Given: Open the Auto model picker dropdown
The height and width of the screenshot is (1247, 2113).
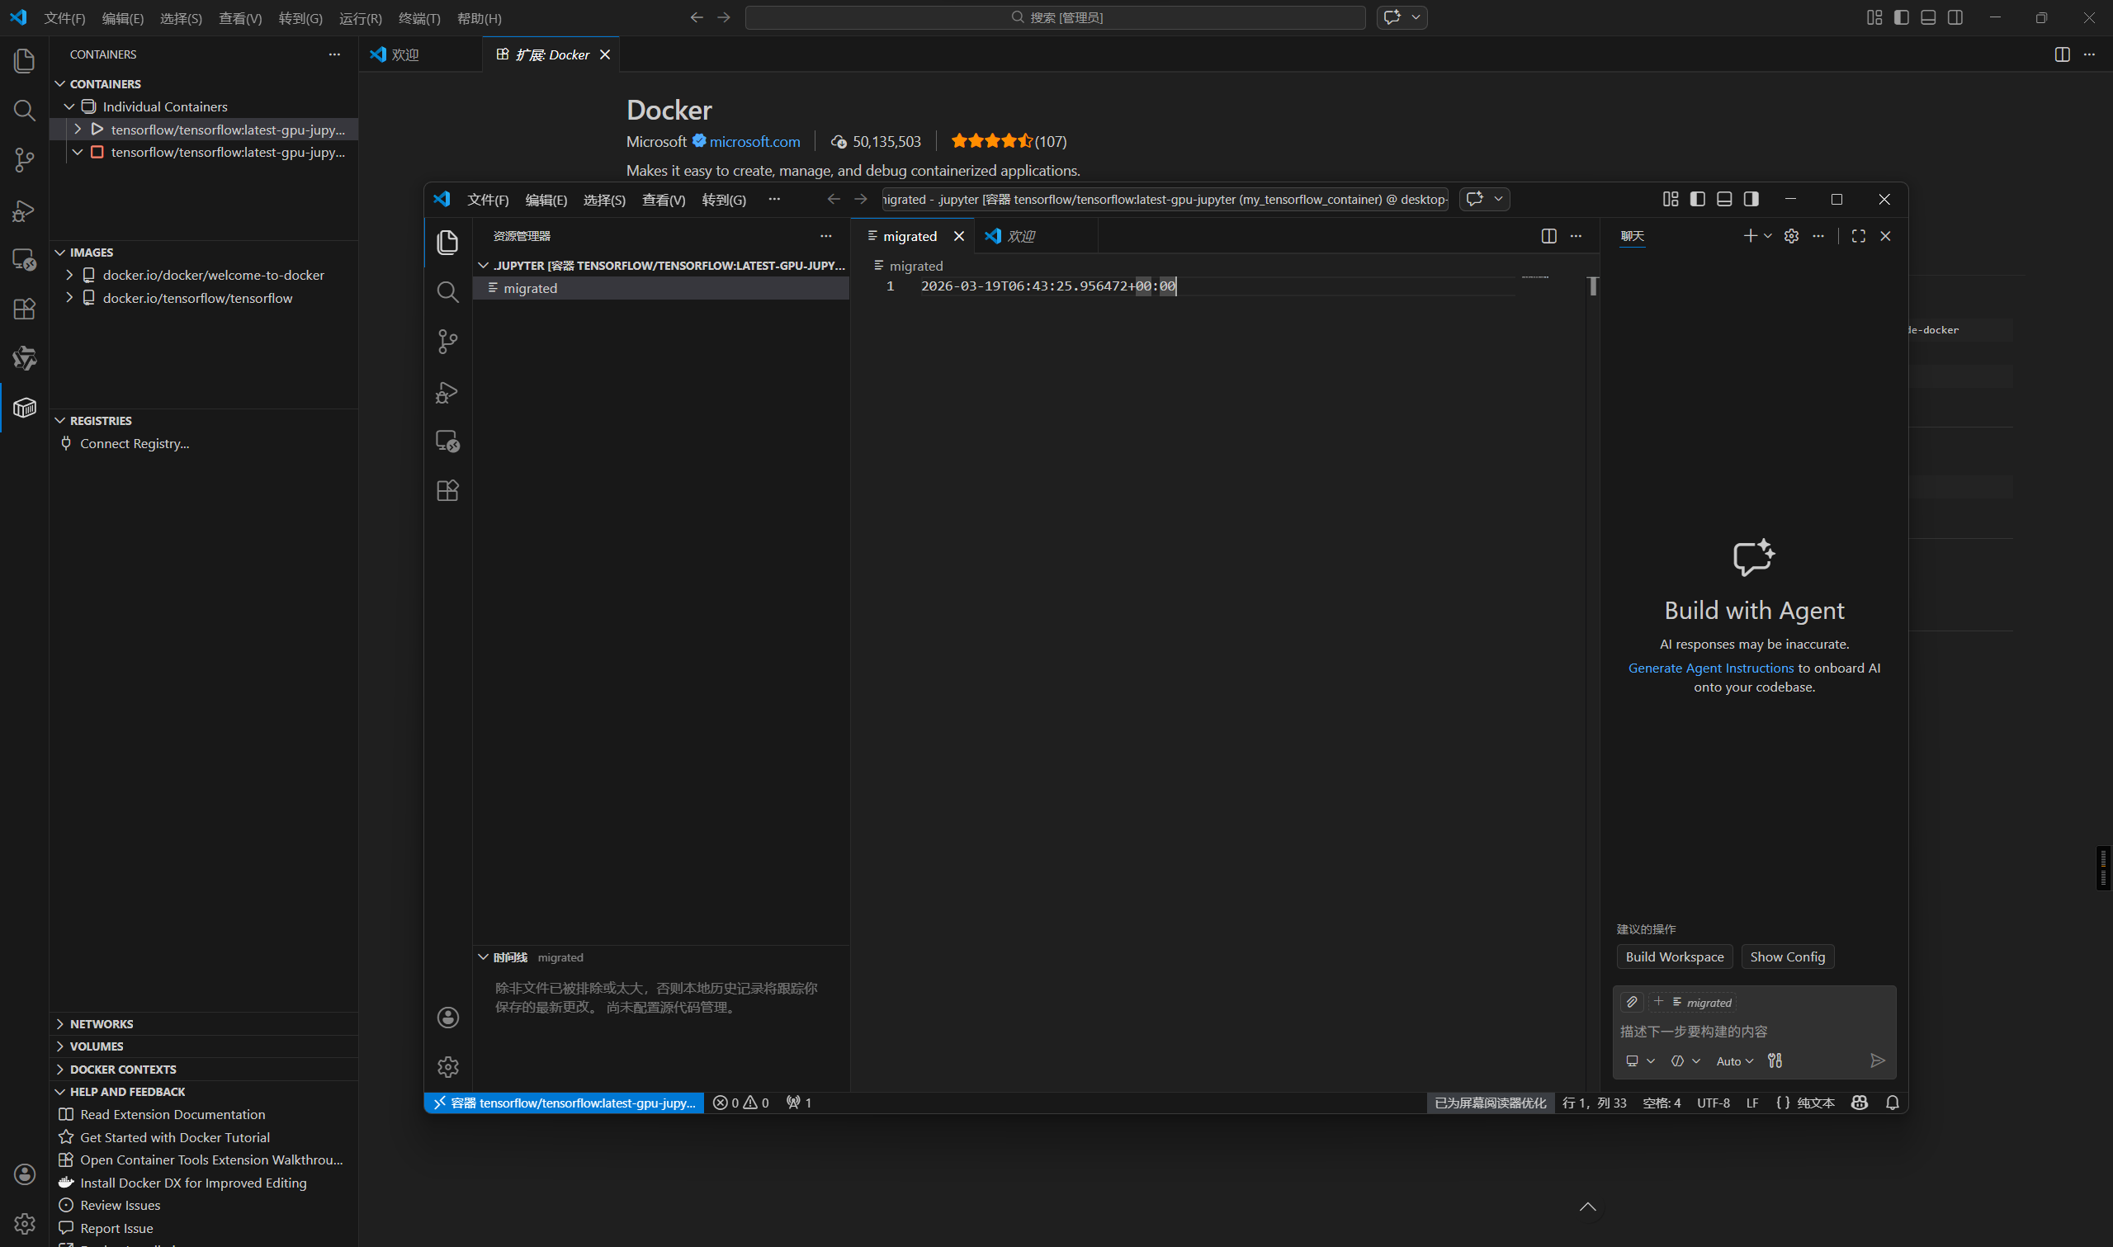Looking at the screenshot, I should coord(1734,1061).
